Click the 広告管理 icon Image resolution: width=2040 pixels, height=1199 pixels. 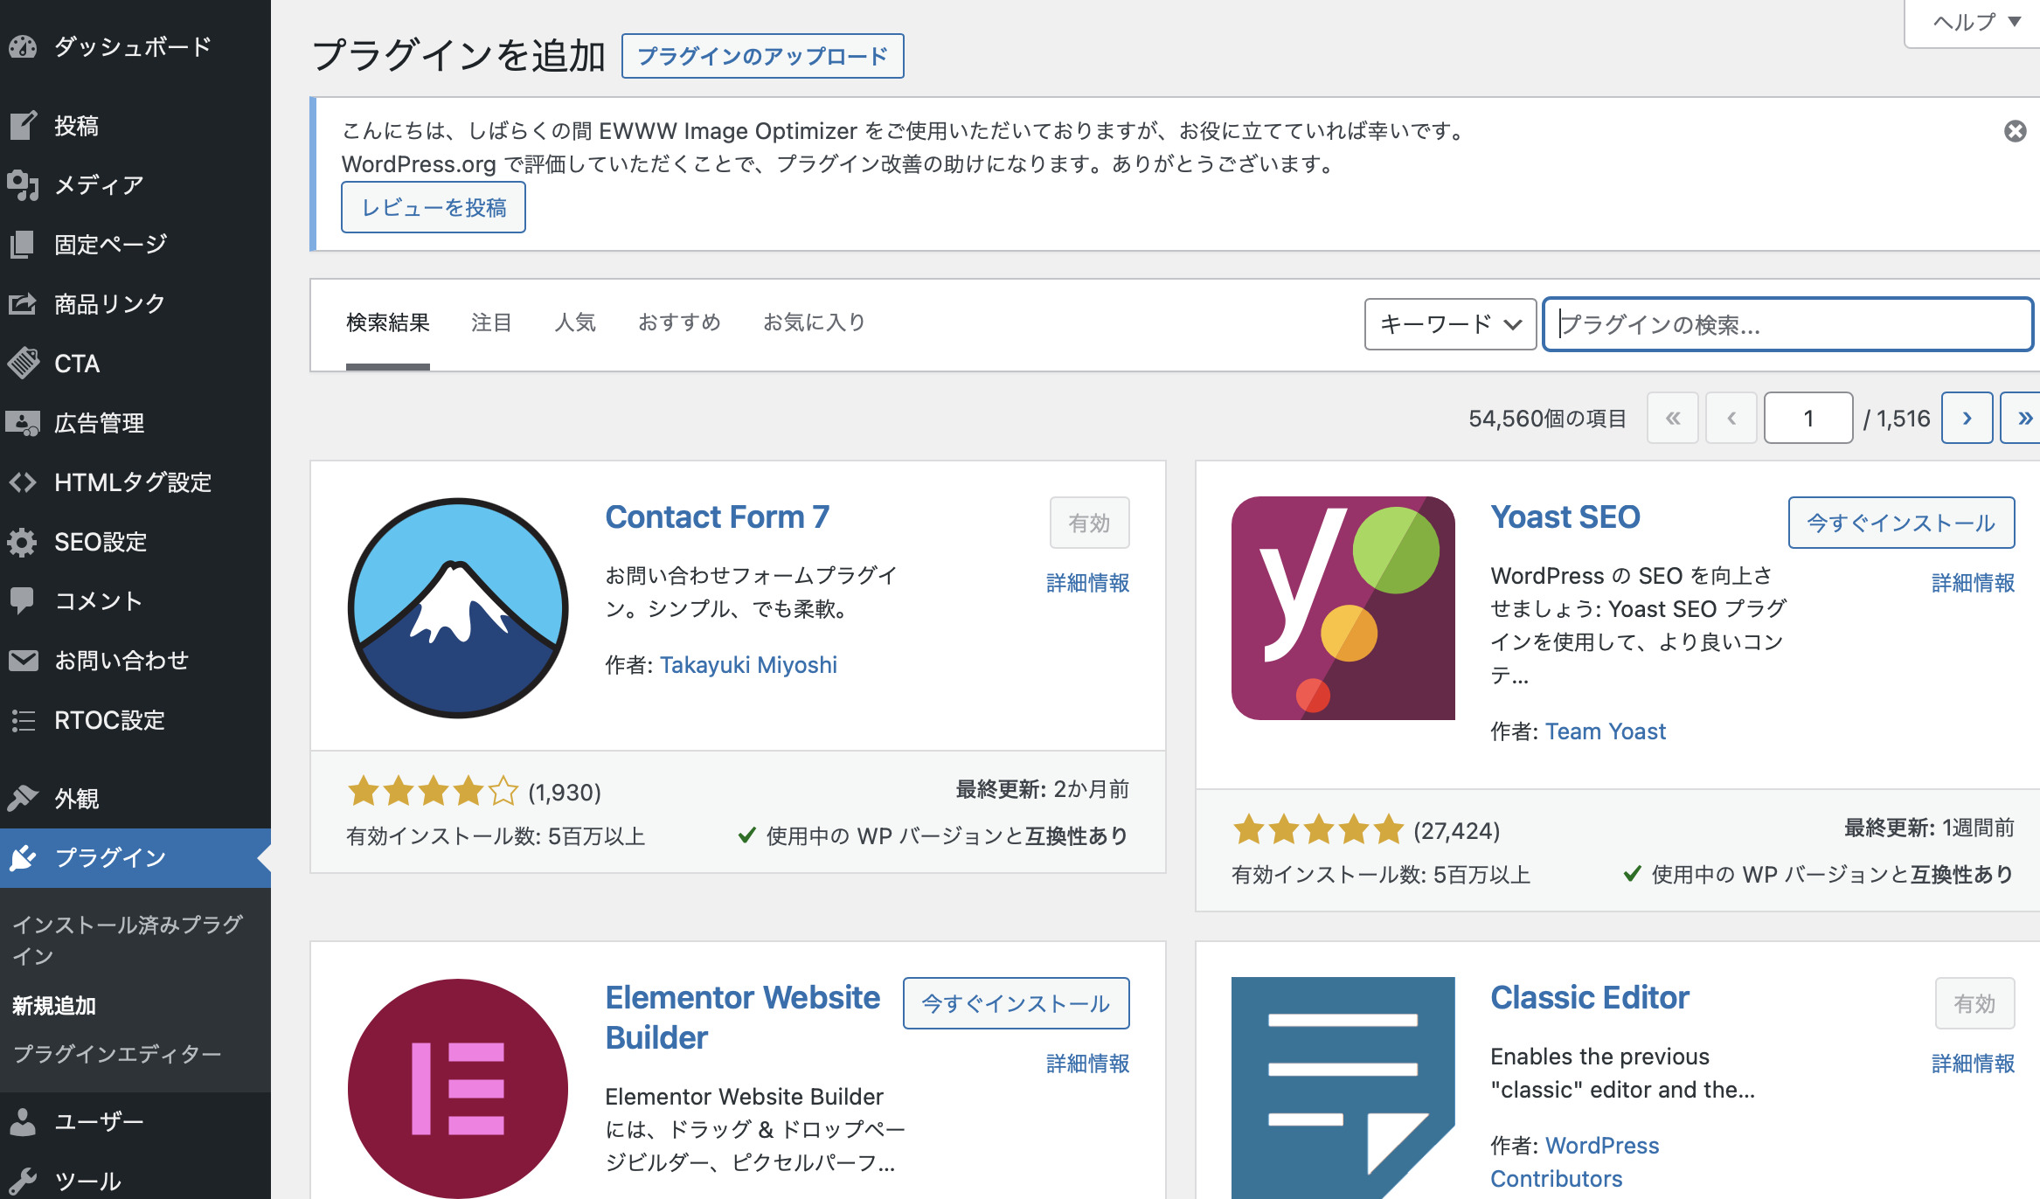click(x=23, y=423)
